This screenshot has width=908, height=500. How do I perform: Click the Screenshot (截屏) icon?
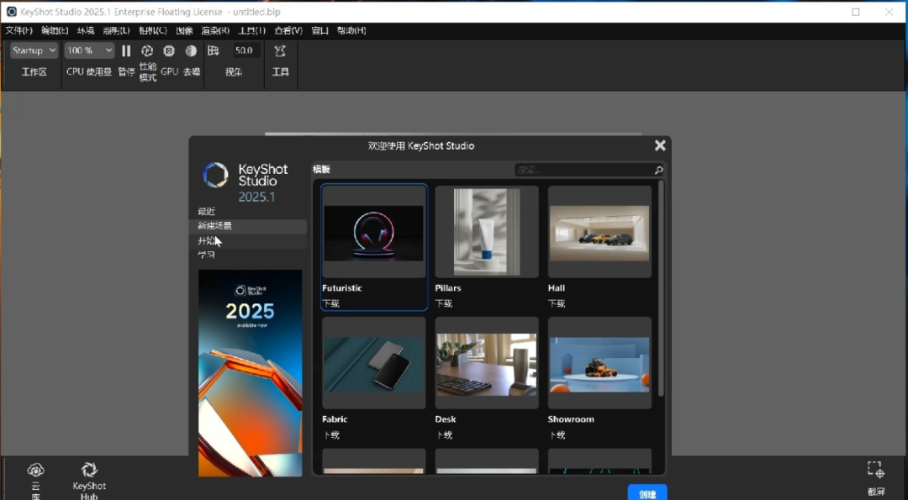click(x=875, y=470)
